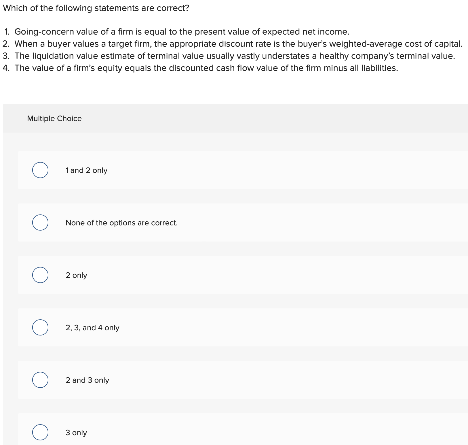Click the "Multiple Choice" header label

[54, 118]
